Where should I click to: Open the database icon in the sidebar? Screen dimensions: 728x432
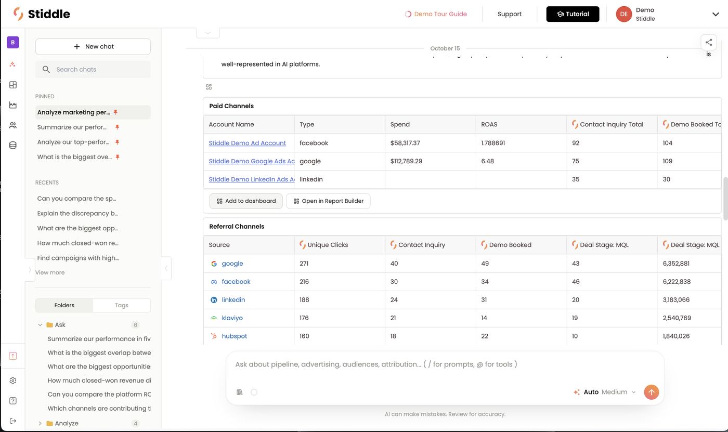pyautogui.click(x=13, y=146)
